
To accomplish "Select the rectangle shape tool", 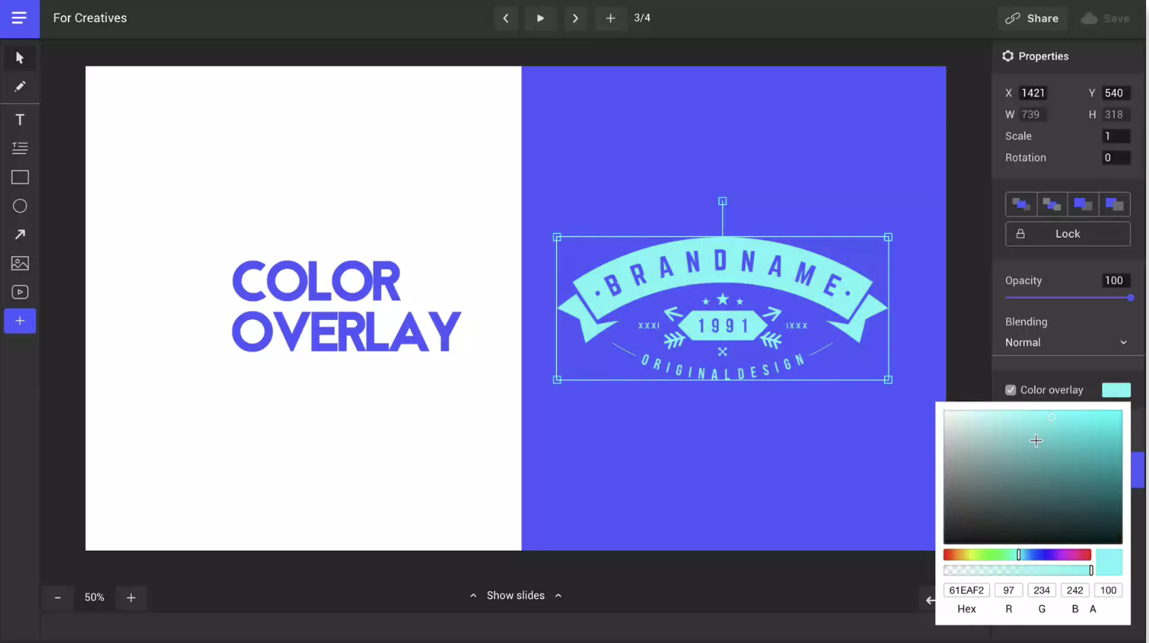I will pyautogui.click(x=20, y=177).
